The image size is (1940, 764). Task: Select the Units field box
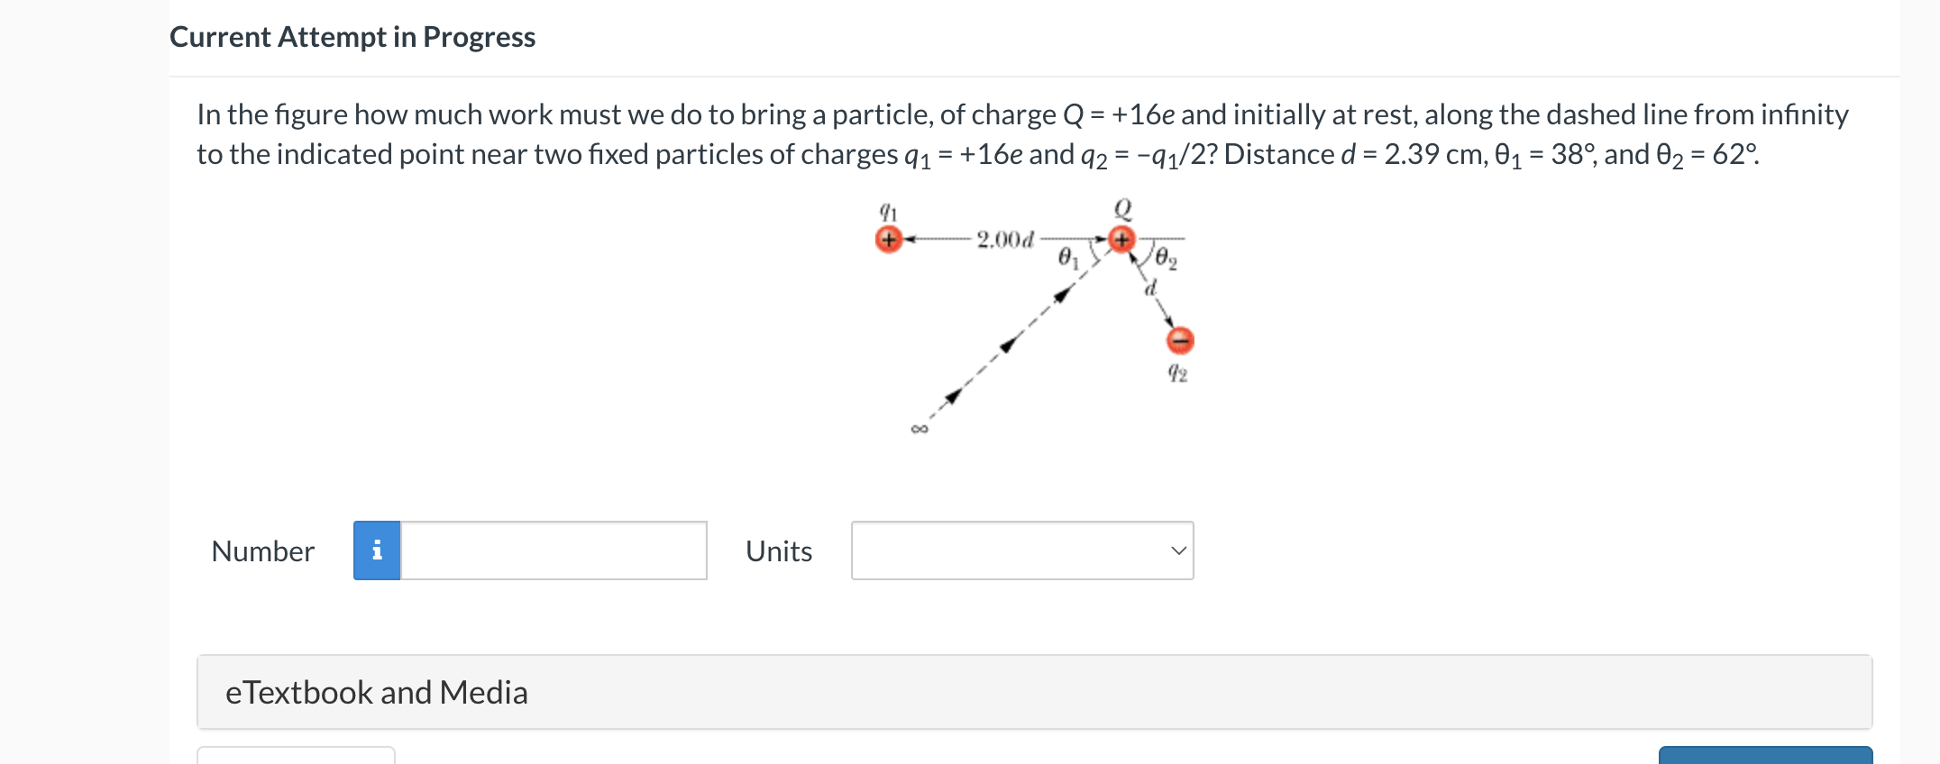coord(1021,550)
